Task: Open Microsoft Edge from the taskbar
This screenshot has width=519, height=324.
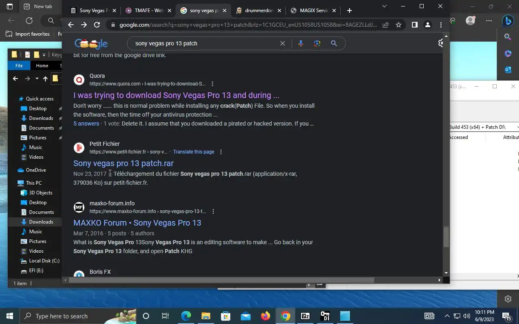Action: (x=186, y=316)
